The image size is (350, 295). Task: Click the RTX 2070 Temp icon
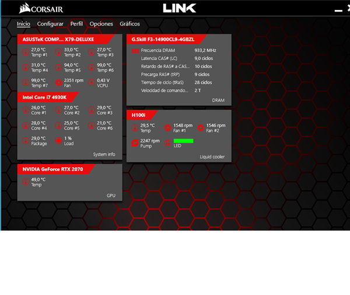pos(26,182)
